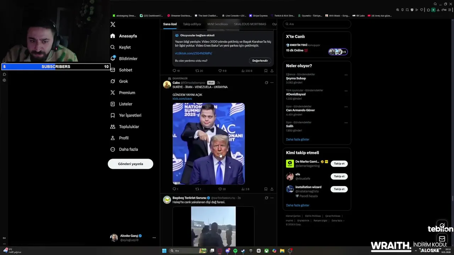Open more options on Başıboş Terörist Sorunu post

pyautogui.click(x=272, y=198)
